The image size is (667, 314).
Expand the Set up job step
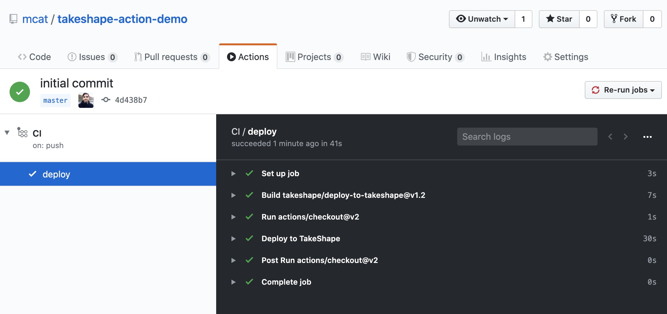[x=233, y=174]
